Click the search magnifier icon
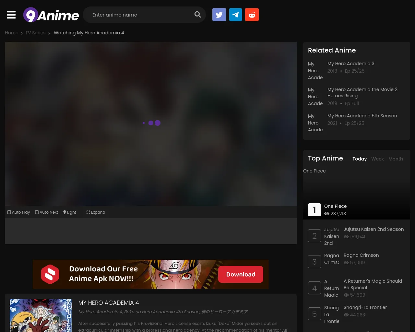Screen dimensions: 415x332 [197, 15]
